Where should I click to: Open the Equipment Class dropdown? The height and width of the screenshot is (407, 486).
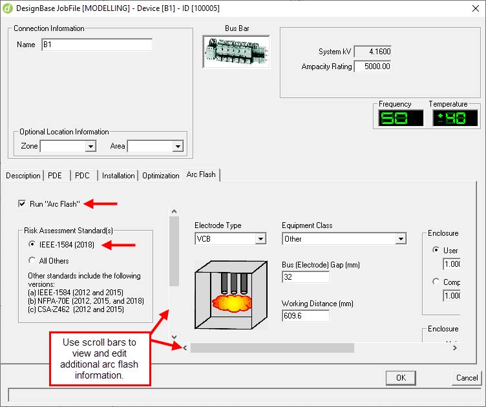[401, 239]
